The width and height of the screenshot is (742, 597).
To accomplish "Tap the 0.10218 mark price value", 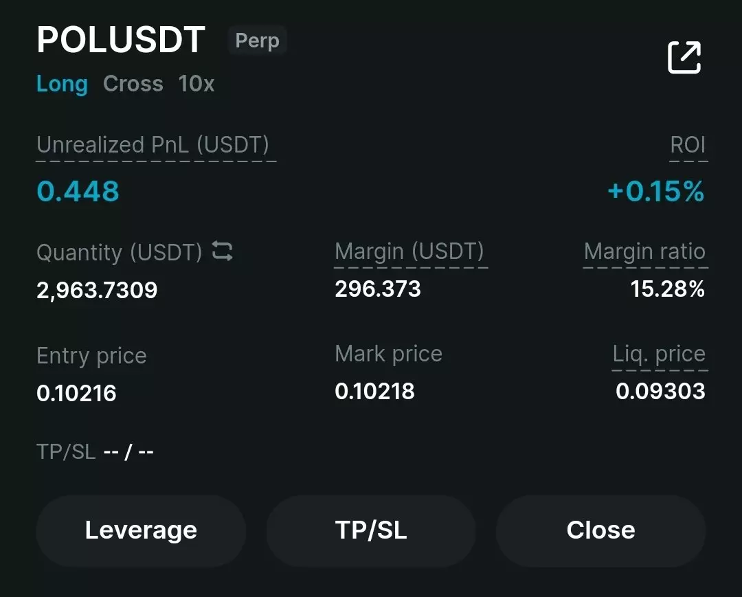I will coord(375,391).
